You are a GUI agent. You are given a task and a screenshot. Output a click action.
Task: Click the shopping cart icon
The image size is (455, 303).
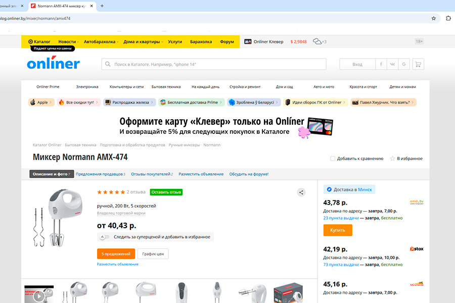point(418,64)
